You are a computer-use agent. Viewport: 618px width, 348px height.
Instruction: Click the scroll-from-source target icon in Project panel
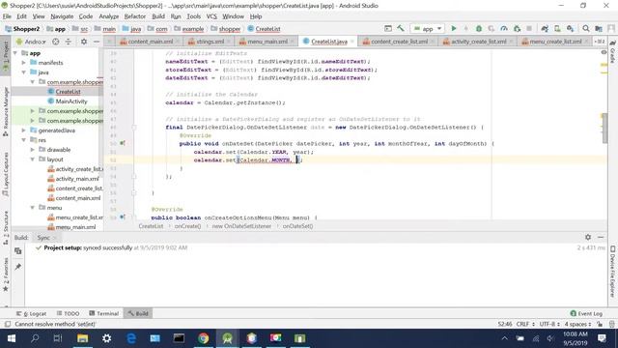[x=56, y=42]
